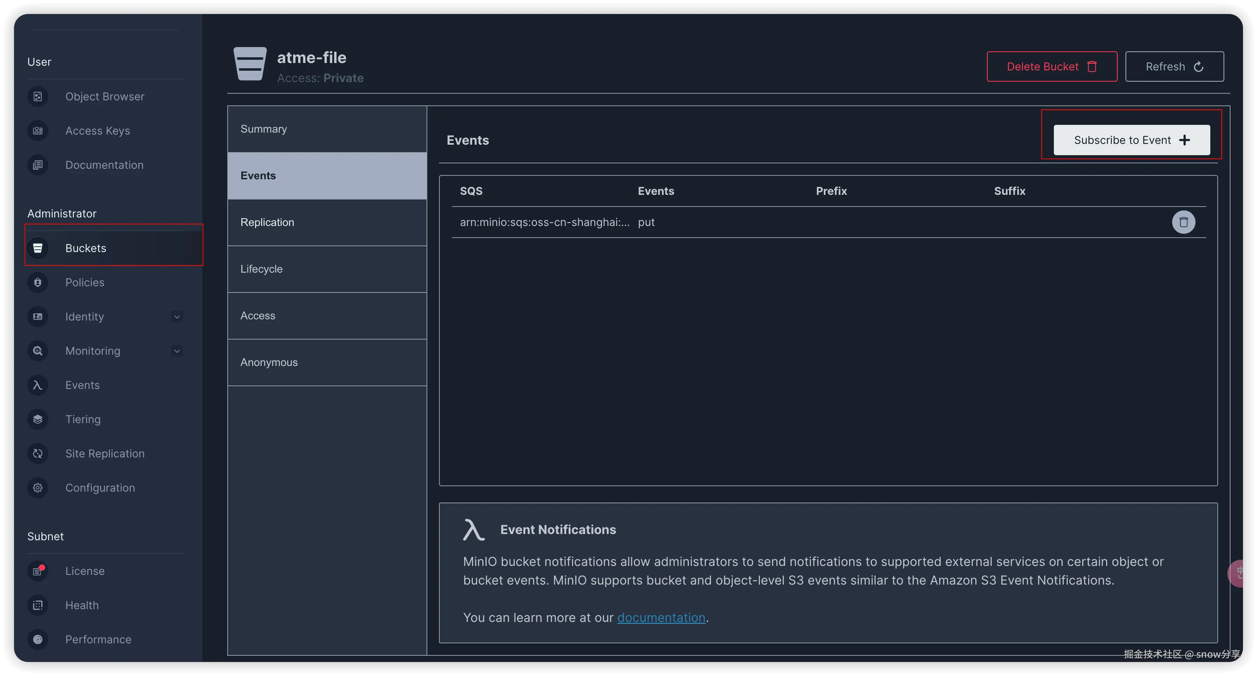This screenshot has width=1257, height=676.
Task: Click the lambda icon in Event Notifications
Action: [x=473, y=530]
